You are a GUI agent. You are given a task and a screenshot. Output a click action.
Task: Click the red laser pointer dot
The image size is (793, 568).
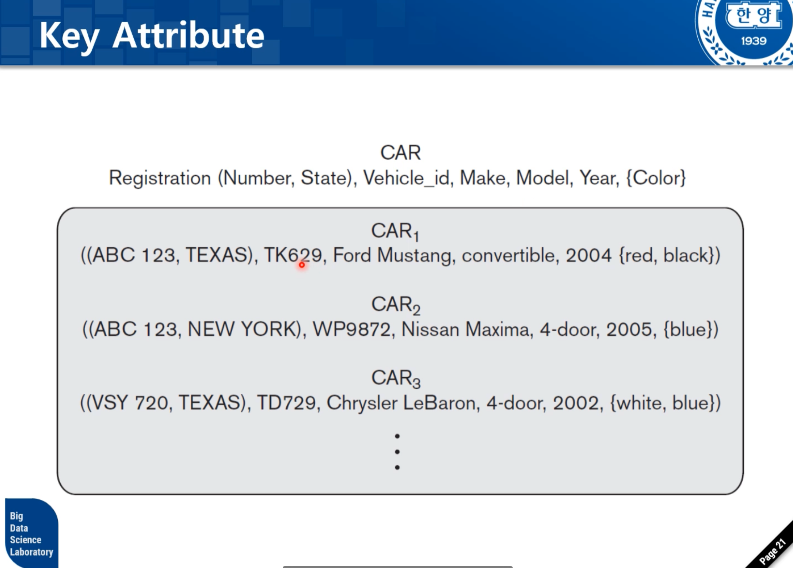click(x=302, y=265)
